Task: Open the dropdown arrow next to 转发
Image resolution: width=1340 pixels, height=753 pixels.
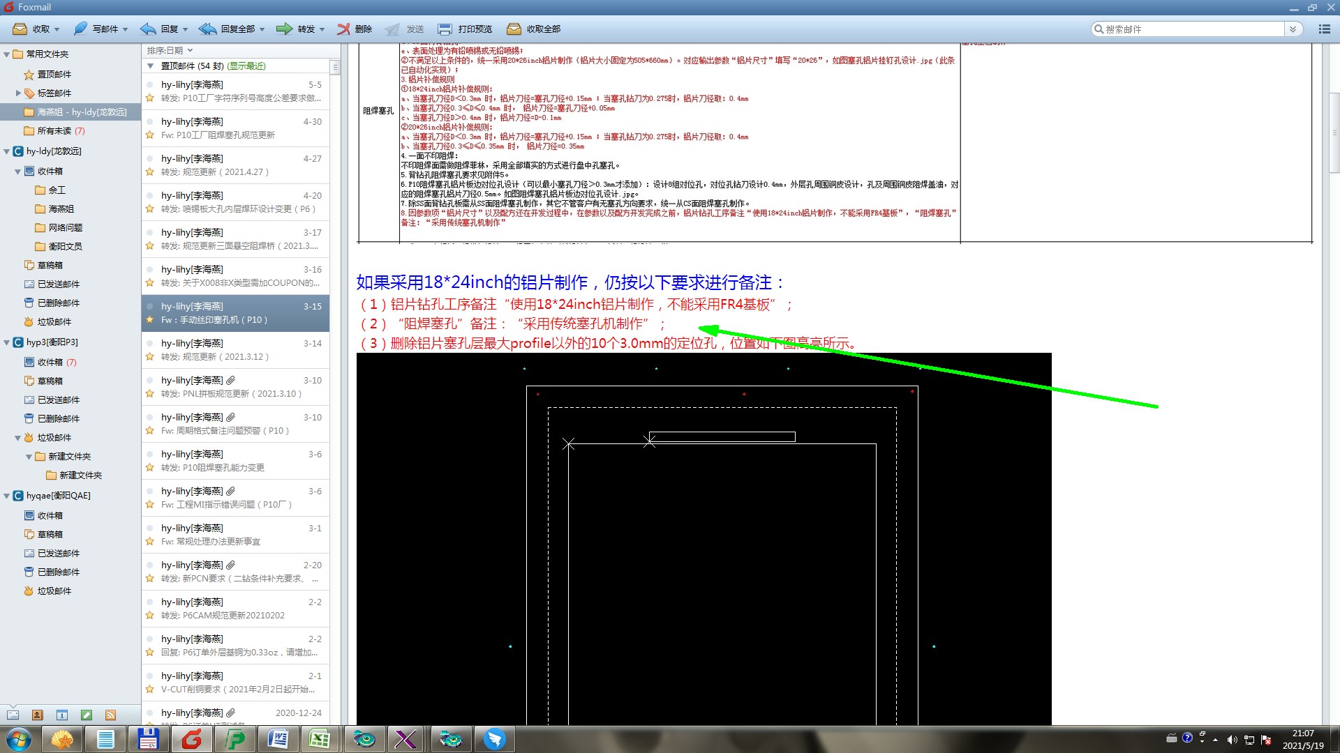Action: [322, 29]
